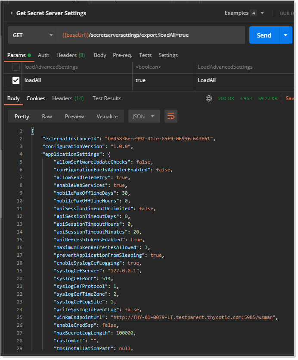The width and height of the screenshot is (298, 360).
Task: Check the loadAdvancedSettings parameter checkbox
Action: coord(16,67)
